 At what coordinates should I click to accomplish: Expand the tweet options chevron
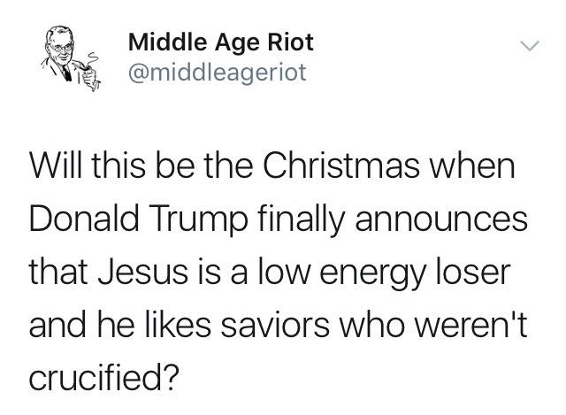(x=530, y=46)
